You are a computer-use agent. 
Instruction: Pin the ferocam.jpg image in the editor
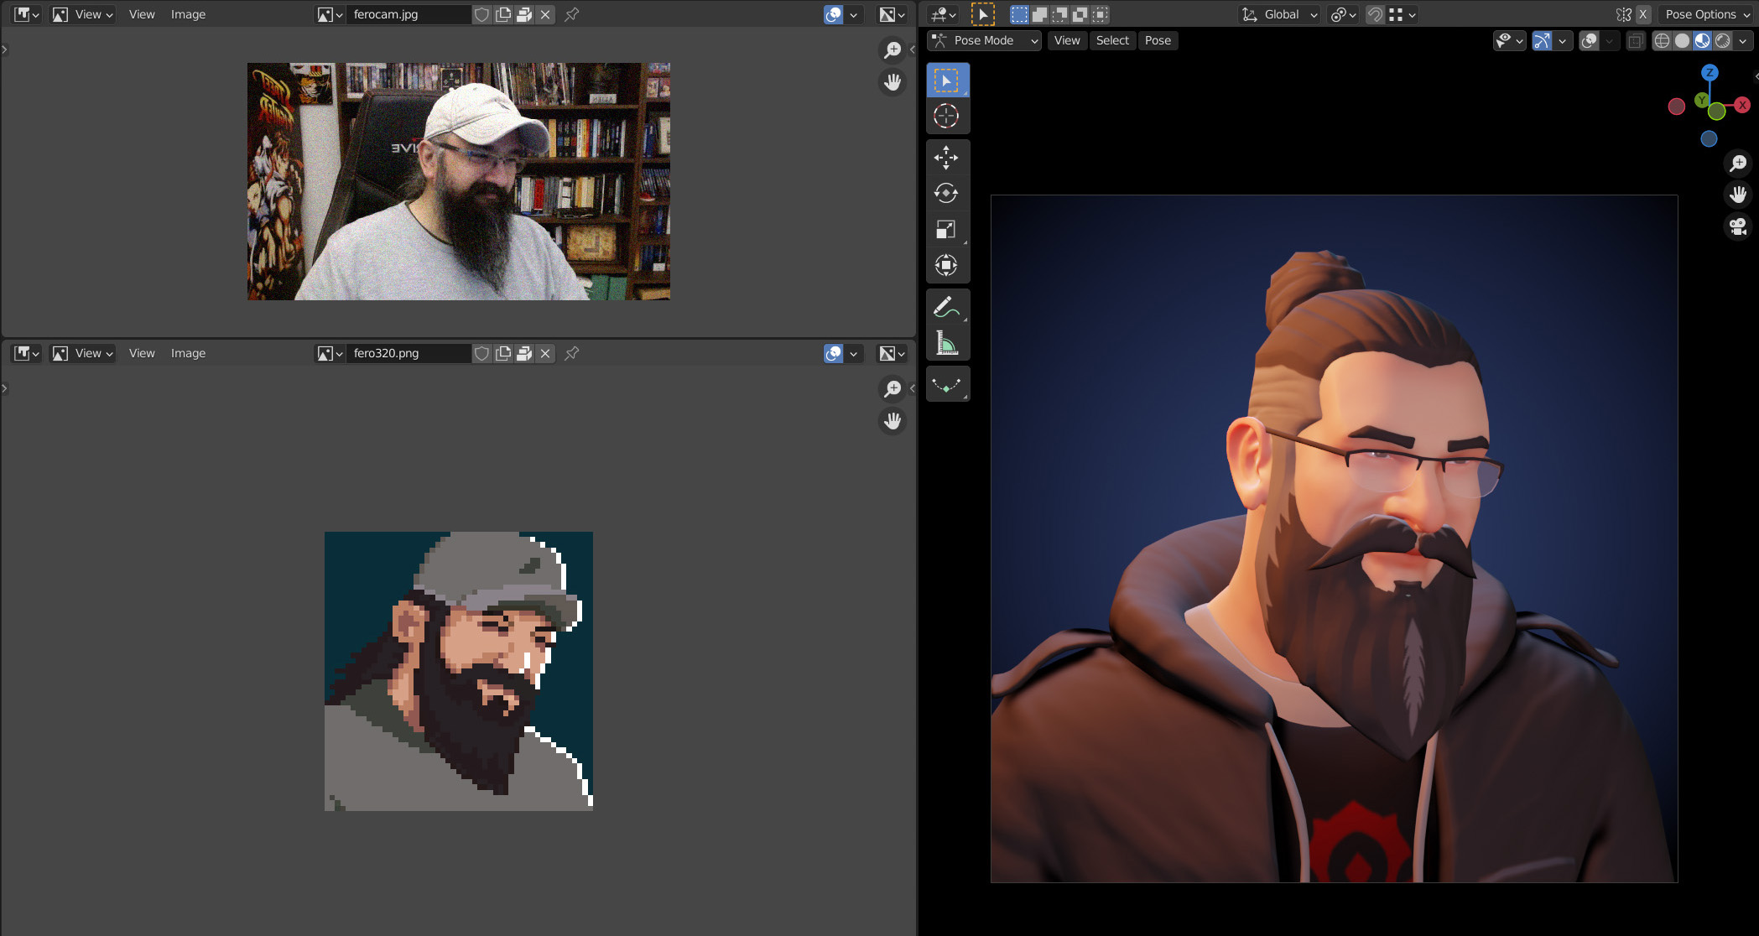click(572, 14)
